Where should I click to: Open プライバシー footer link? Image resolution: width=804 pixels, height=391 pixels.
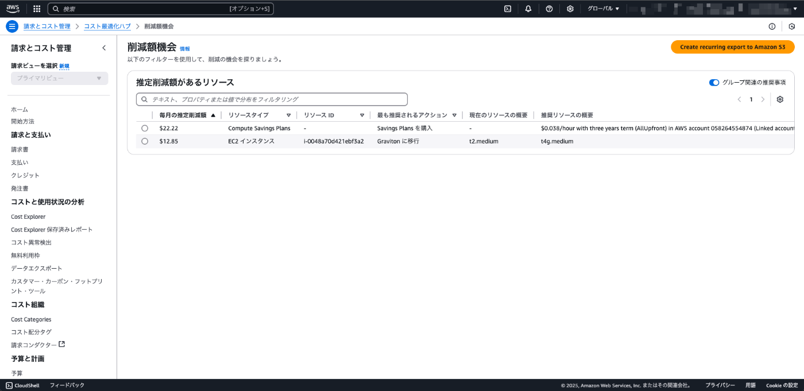pyautogui.click(x=720, y=385)
